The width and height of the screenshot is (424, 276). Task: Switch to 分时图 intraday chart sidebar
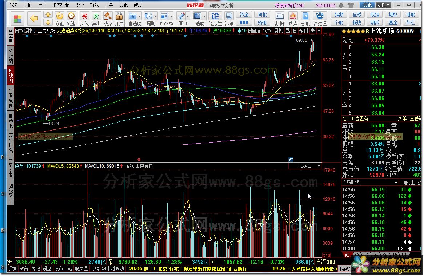click(x=11, y=56)
